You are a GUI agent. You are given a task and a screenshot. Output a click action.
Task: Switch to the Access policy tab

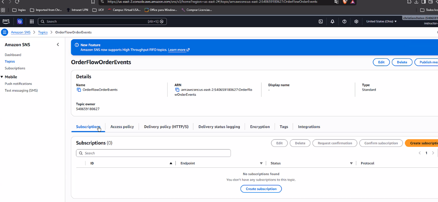pyautogui.click(x=122, y=127)
